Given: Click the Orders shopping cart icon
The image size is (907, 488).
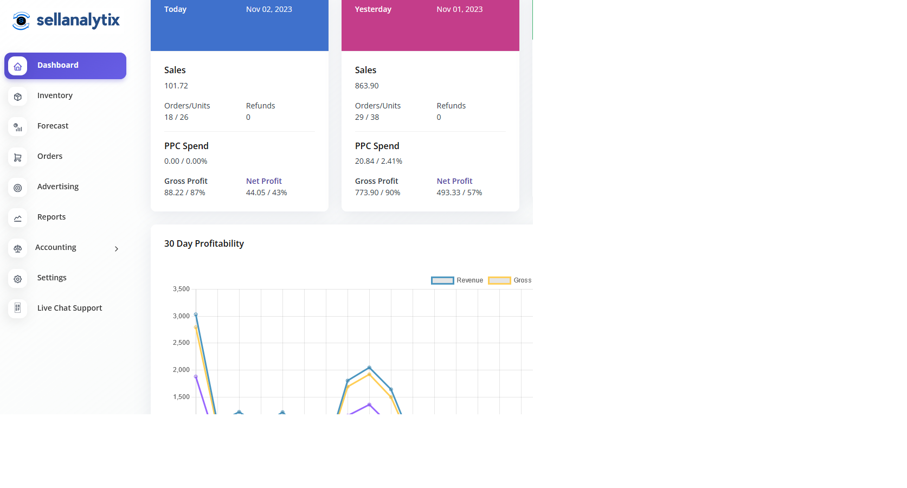Looking at the screenshot, I should [x=18, y=157].
